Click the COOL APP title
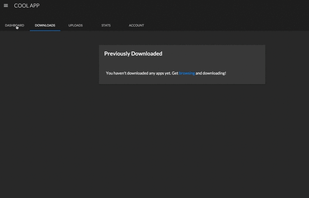This screenshot has height=198, width=309. [x=27, y=6]
